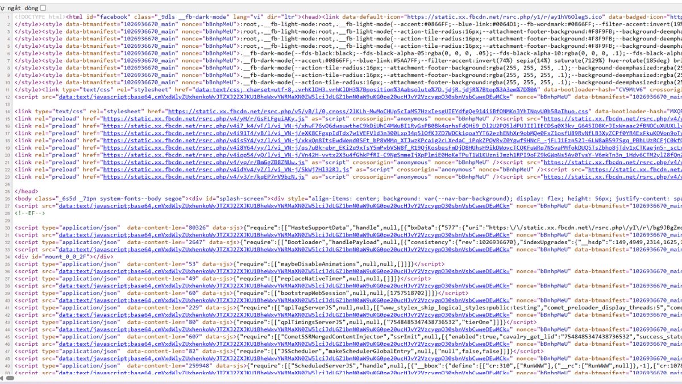
Task: Open the line 19 link containing qs7uBk-ebr
Action: [392, 147]
